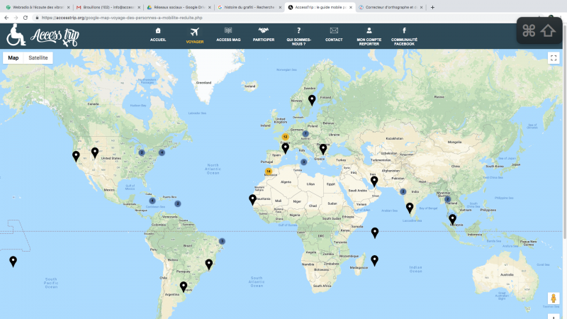Open MON COMPTE REPORTER account icon
Image resolution: width=567 pixels, height=319 pixels.
point(369,30)
